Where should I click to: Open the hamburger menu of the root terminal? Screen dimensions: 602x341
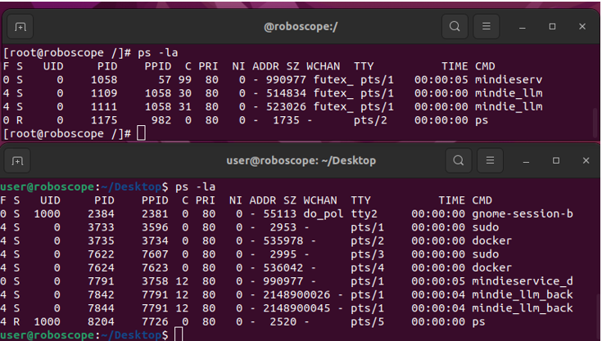pos(487,27)
